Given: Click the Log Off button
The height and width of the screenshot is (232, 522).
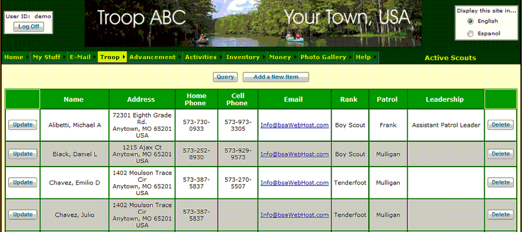Looking at the screenshot, I should pos(28,27).
